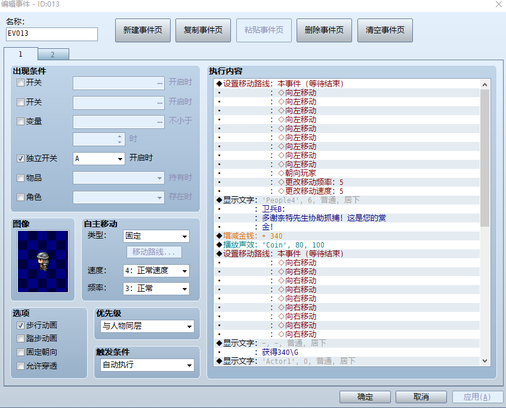Select the first 设置移动路线: 本事件 command

347,84
